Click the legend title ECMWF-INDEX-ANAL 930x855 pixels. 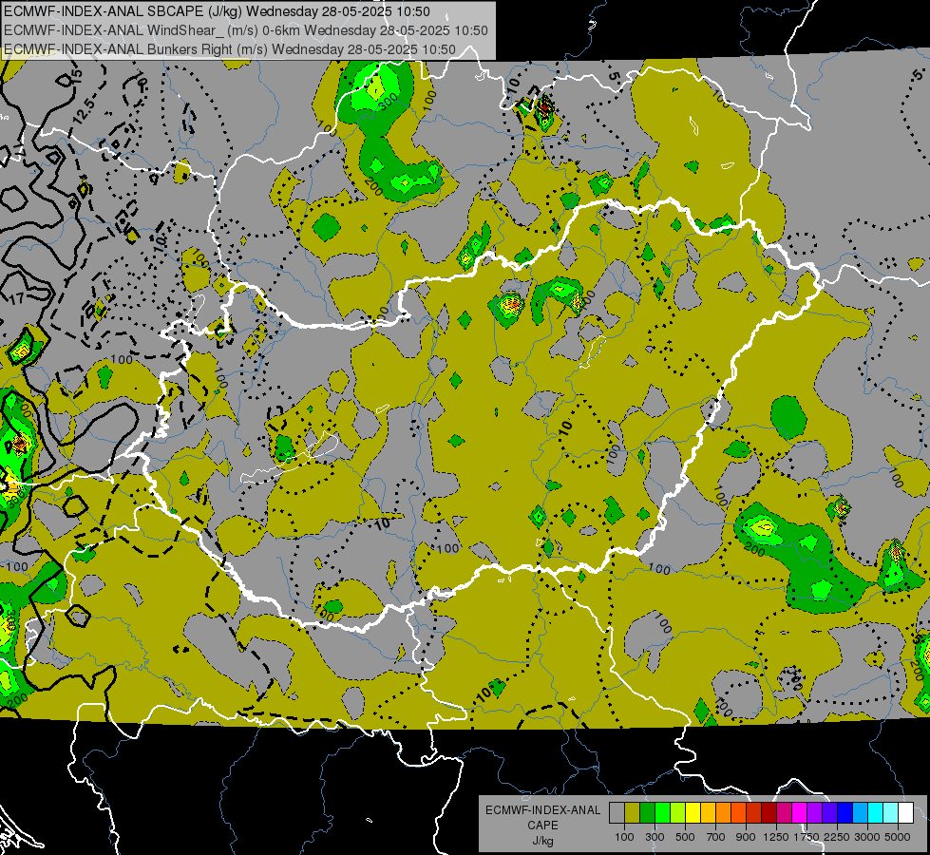point(543,810)
